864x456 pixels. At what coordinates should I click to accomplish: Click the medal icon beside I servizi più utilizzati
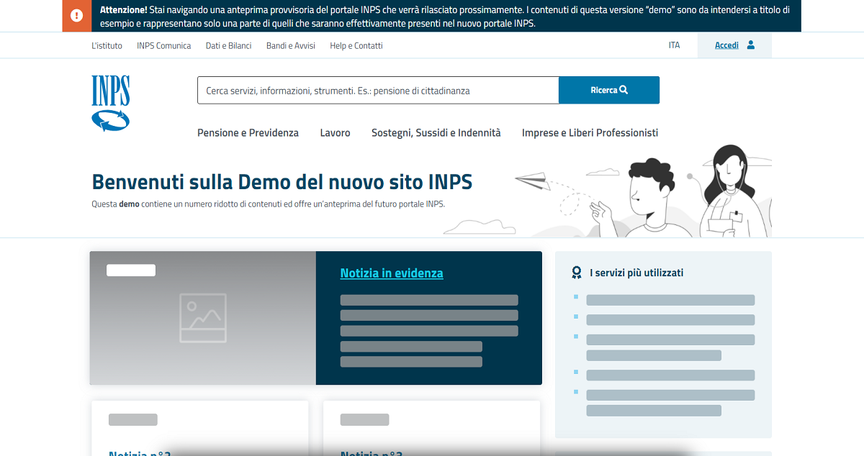(x=577, y=273)
